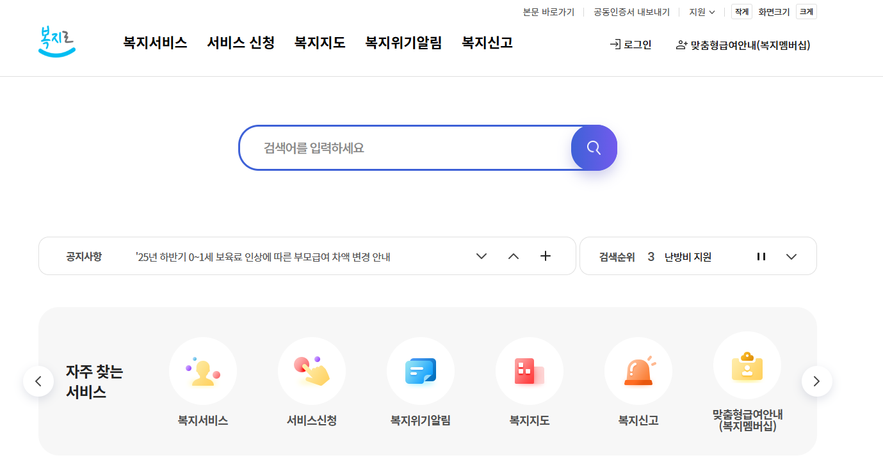The image size is (883, 474).
Task: Open 서비스신청 via its hand-click icon
Action: 312,371
